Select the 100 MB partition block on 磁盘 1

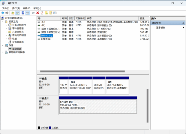(63, 85)
